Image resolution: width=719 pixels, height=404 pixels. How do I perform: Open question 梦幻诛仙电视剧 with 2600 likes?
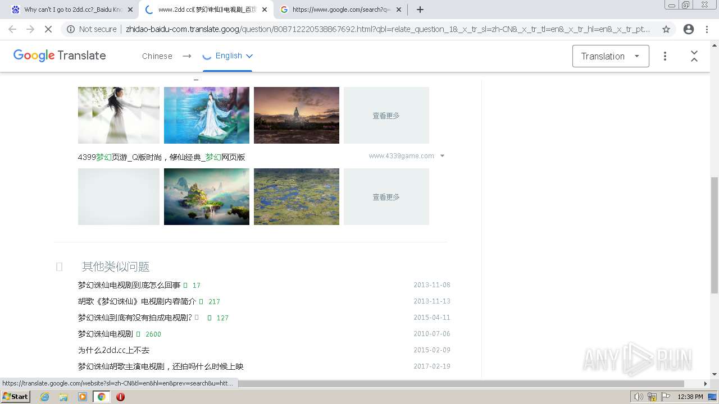click(105, 334)
